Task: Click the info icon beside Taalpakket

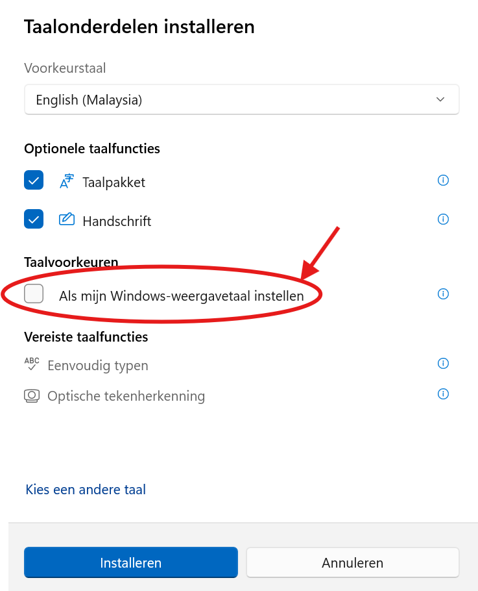Action: (444, 181)
